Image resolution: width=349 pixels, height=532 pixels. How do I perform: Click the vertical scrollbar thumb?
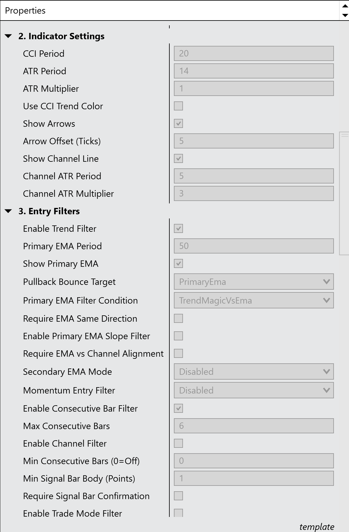pos(344,193)
